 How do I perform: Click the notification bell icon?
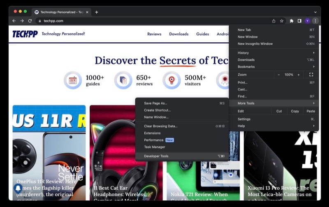pyautogui.click(x=18, y=188)
